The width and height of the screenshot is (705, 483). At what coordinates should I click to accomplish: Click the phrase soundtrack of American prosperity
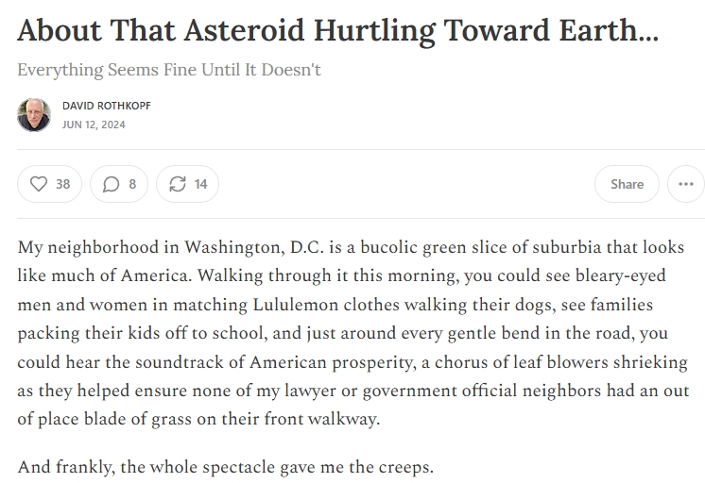(275, 362)
